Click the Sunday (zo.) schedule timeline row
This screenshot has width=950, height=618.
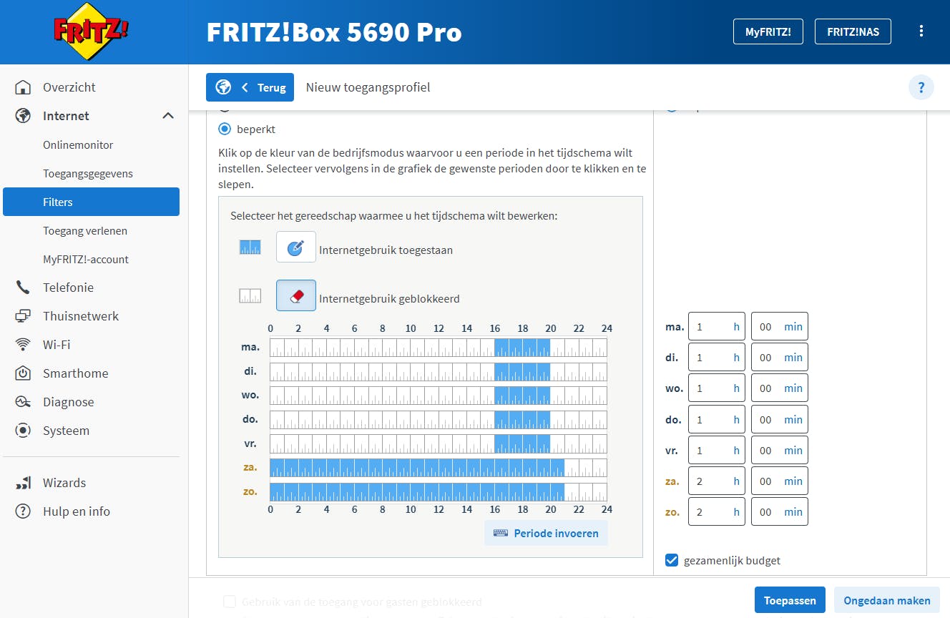tap(439, 492)
